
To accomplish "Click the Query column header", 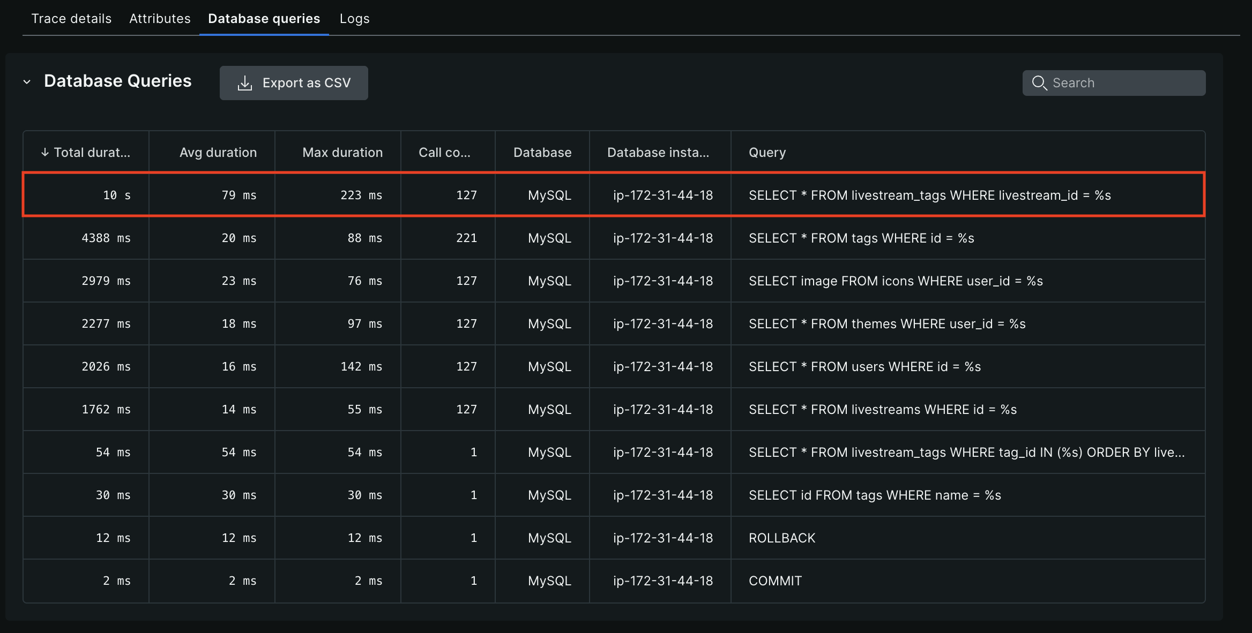I will tap(767, 153).
